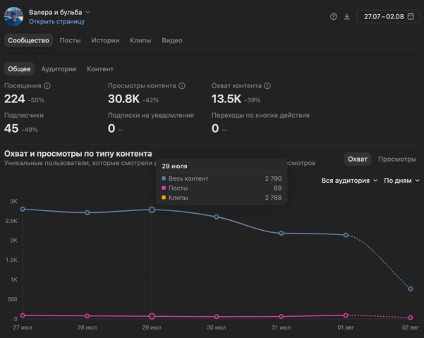Click info icon next to Посещения

47,85
